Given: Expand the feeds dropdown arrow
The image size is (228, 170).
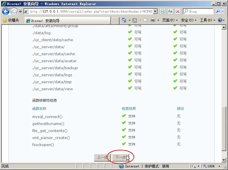Looking at the screenshot, I should (x=140, y=20).
